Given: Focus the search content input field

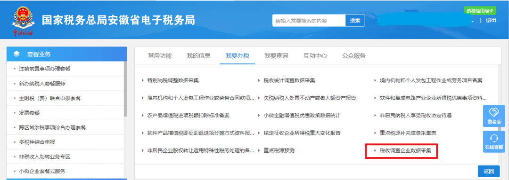Looking at the screenshot, I should [x=309, y=20].
